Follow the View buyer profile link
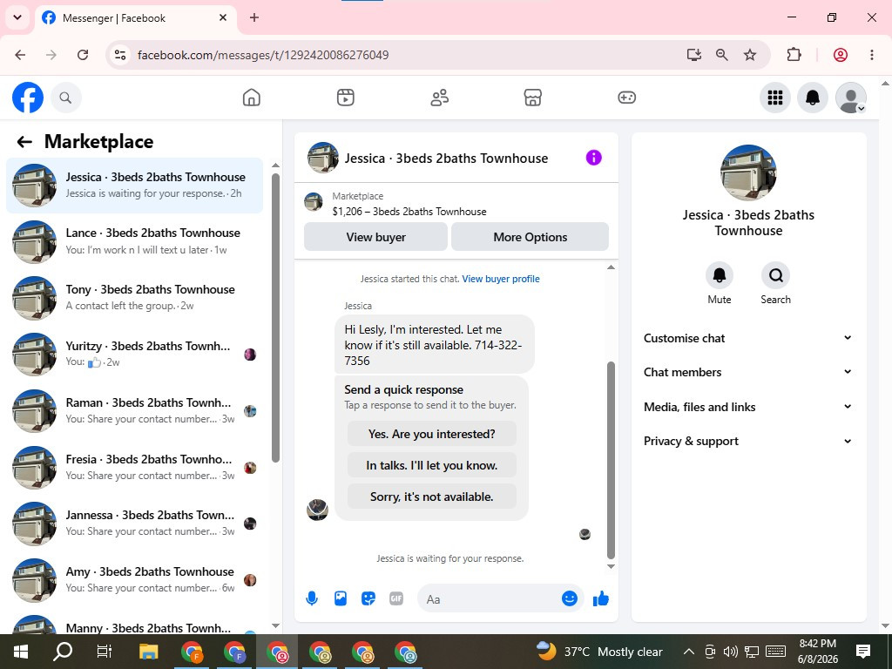Image resolution: width=892 pixels, height=669 pixels. [501, 279]
